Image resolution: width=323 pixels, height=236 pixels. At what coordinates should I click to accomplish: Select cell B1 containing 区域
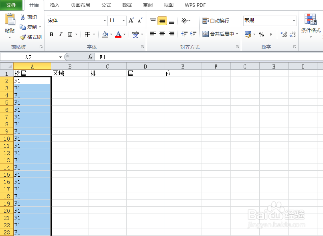(70, 73)
